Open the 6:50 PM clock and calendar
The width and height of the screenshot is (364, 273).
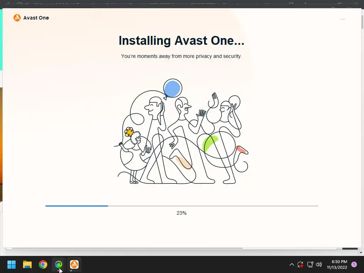pos(337,264)
